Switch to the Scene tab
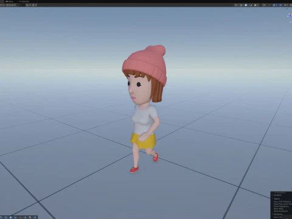Image resolution: width=292 pixels, height=219 pixels. [9, 1]
